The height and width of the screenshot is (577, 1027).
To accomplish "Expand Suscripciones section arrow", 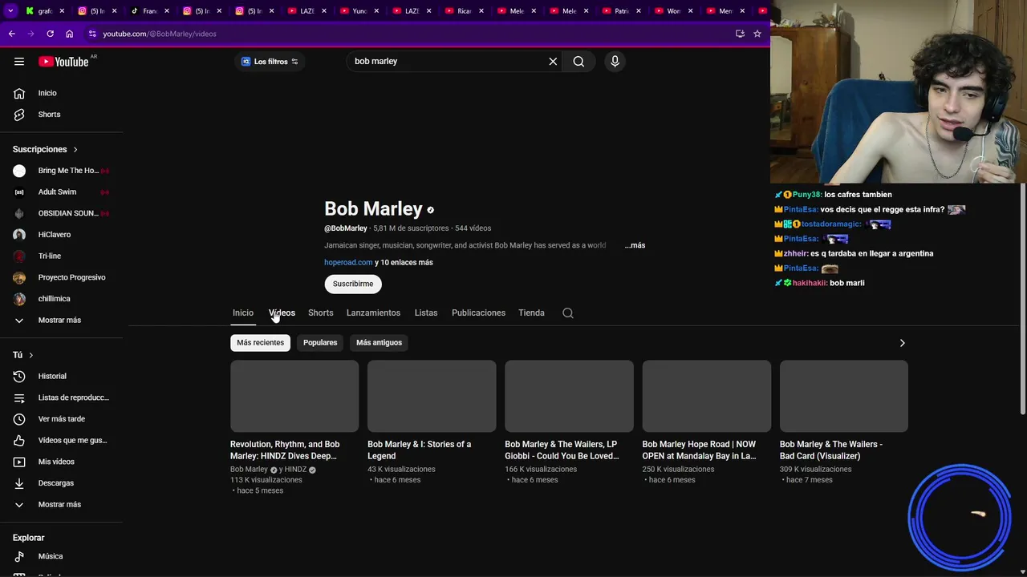I will tap(75, 150).
